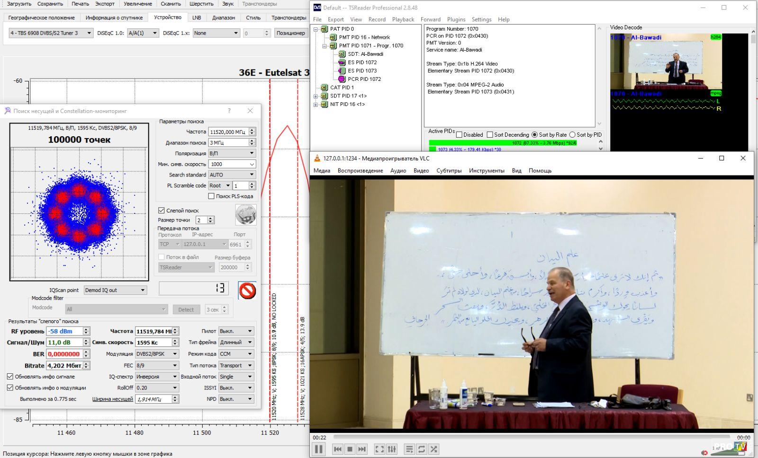Click the Ширина несущей link
This screenshot has height=458, width=758.
pos(112,399)
